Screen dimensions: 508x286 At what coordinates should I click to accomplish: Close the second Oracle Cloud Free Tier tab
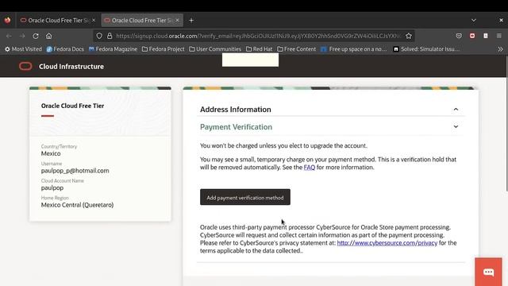click(x=177, y=20)
